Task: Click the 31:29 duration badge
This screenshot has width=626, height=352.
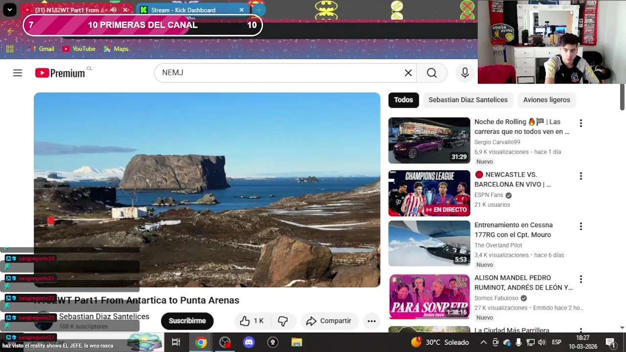Action: click(x=459, y=157)
